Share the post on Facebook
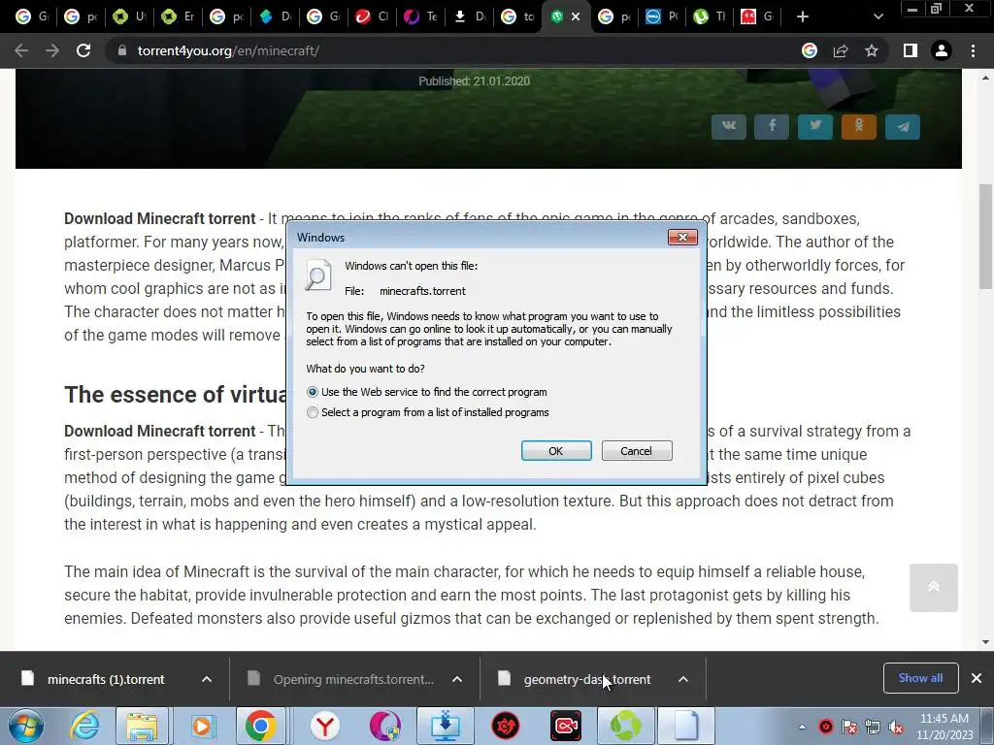Screen dimensions: 994x745 coord(772,127)
